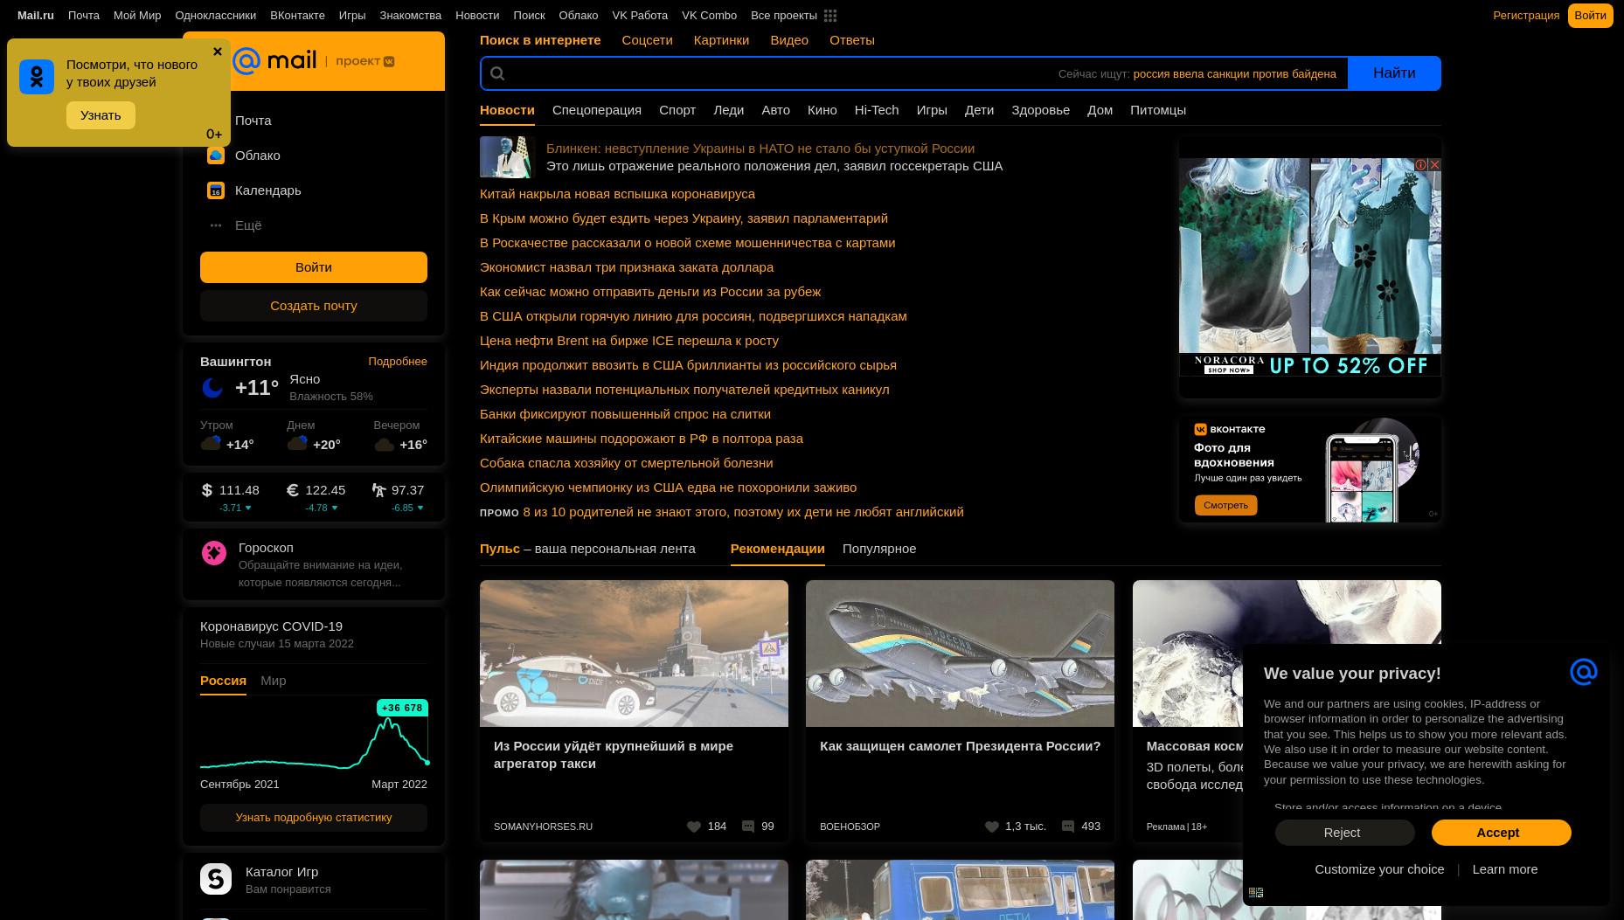
Task: Open weather Подробнее link
Action: coord(398,362)
